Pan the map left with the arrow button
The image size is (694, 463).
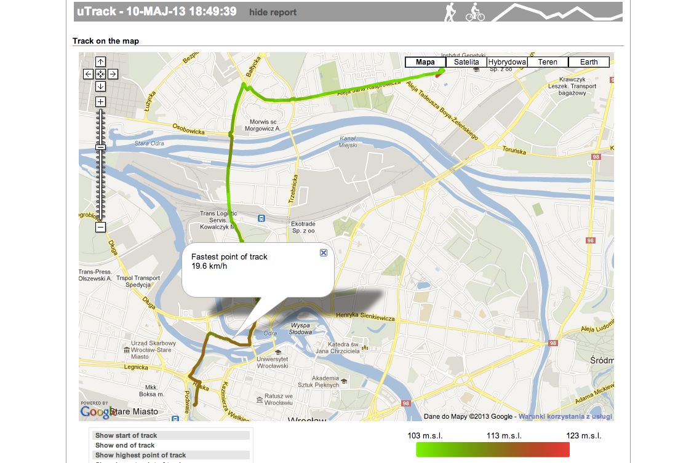(88, 74)
